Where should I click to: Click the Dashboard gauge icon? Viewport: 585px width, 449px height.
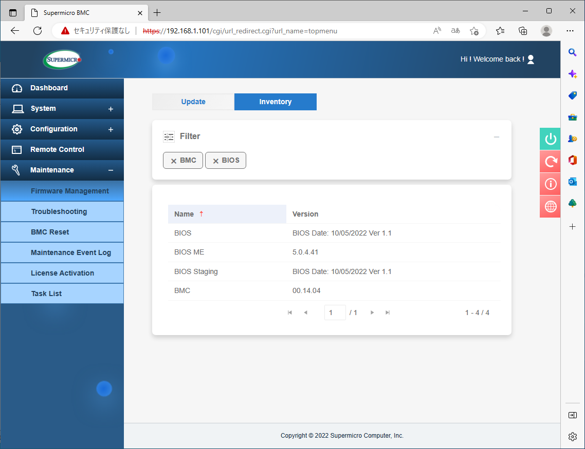pos(17,88)
